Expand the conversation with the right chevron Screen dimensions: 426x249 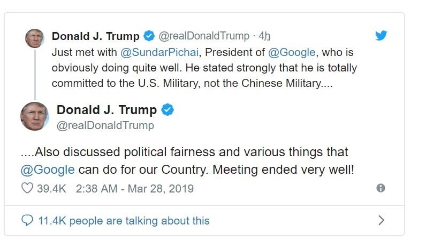(x=381, y=220)
